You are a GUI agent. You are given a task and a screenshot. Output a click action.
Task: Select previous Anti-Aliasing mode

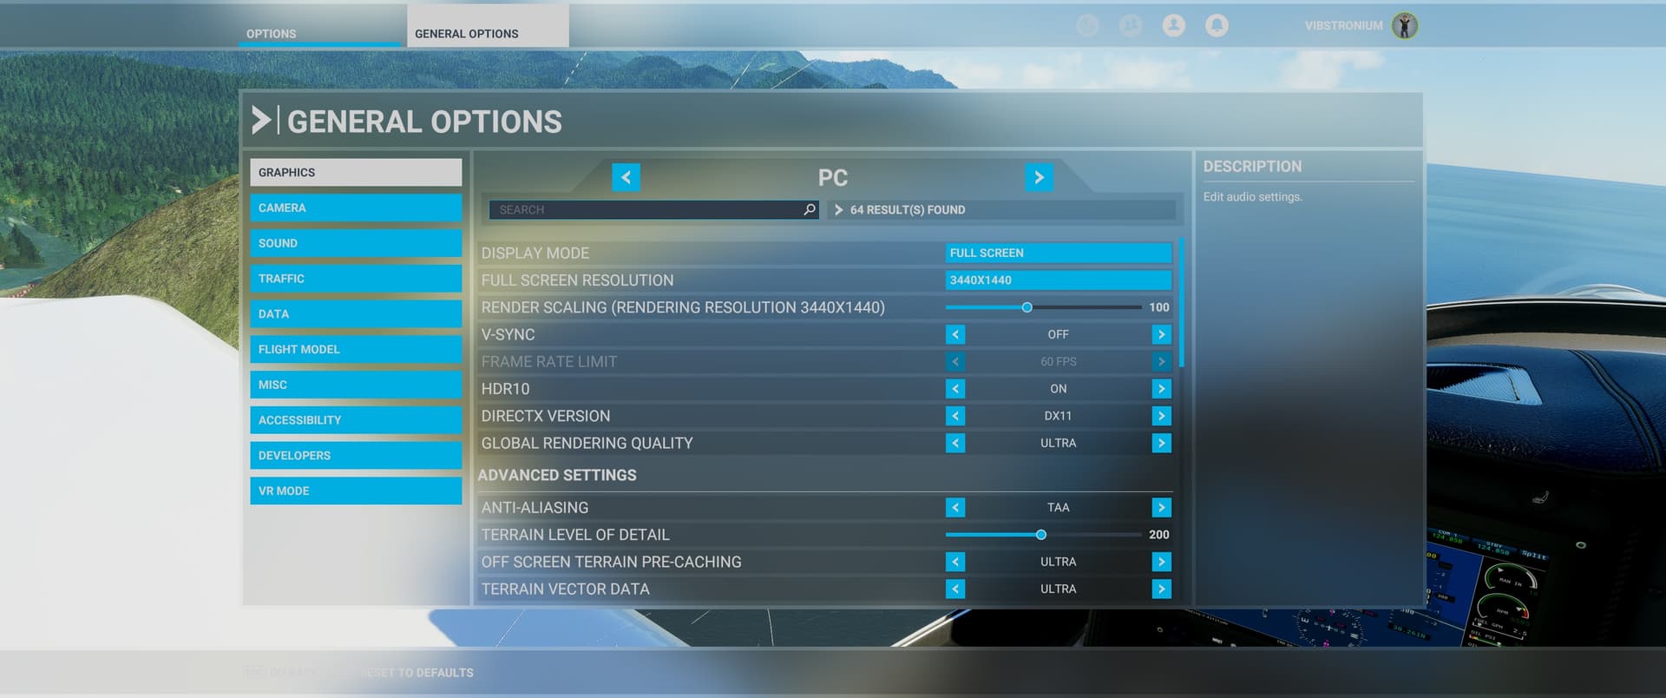click(955, 507)
